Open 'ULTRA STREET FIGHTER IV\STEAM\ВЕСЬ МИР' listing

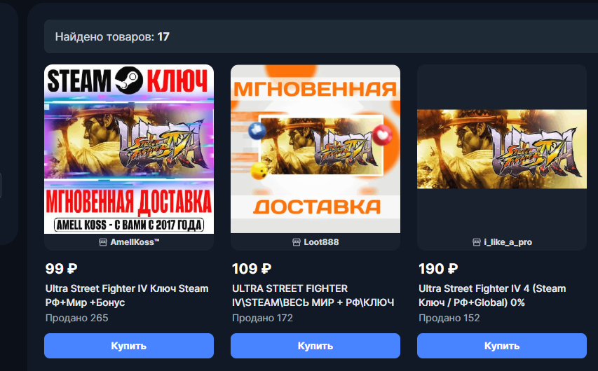coord(313,295)
